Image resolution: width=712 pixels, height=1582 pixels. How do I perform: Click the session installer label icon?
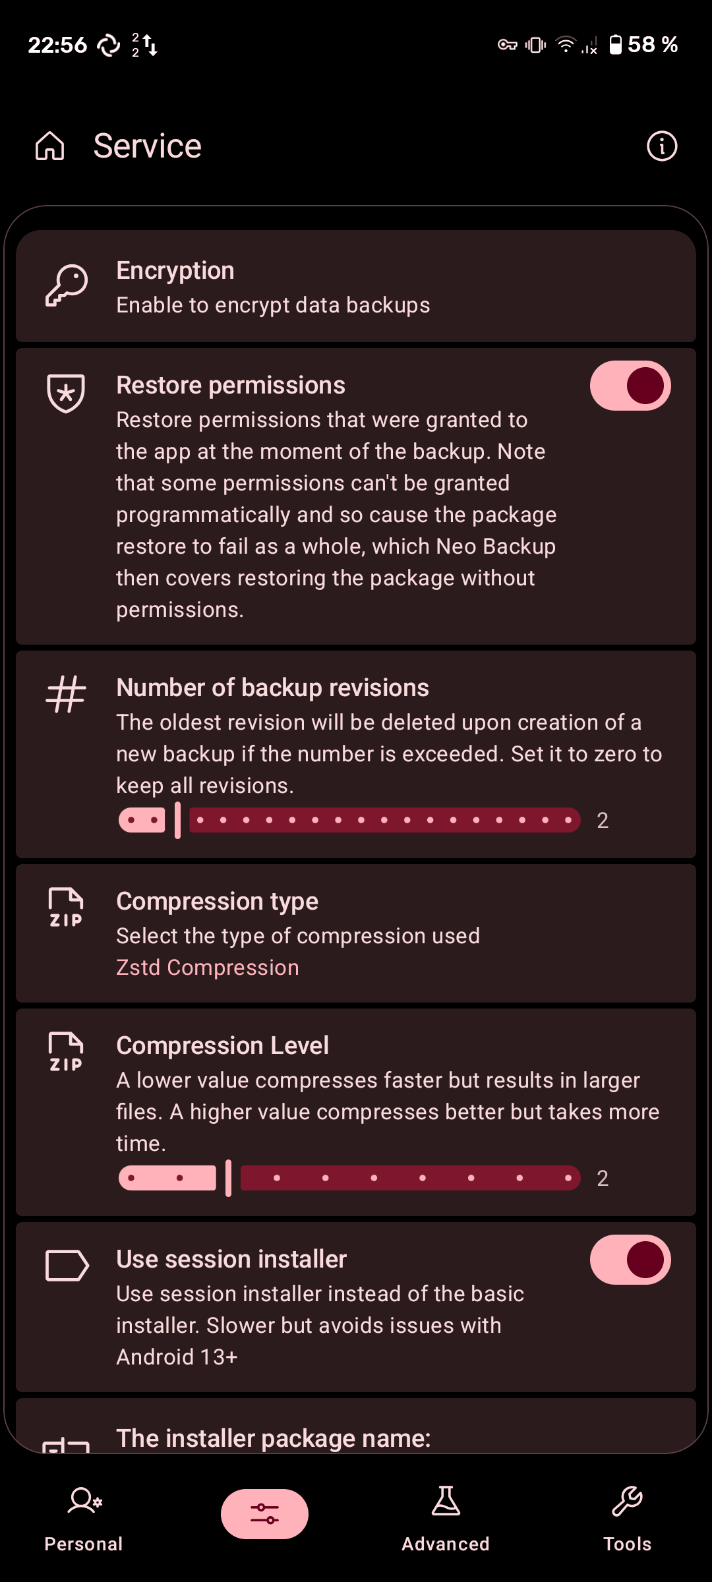(x=66, y=1266)
